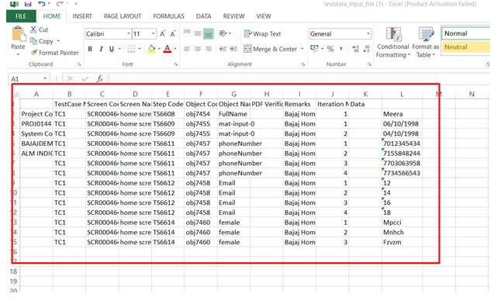Viewport: 494px width, 301px height.
Task: Center text horizontally
Action: 198,49
